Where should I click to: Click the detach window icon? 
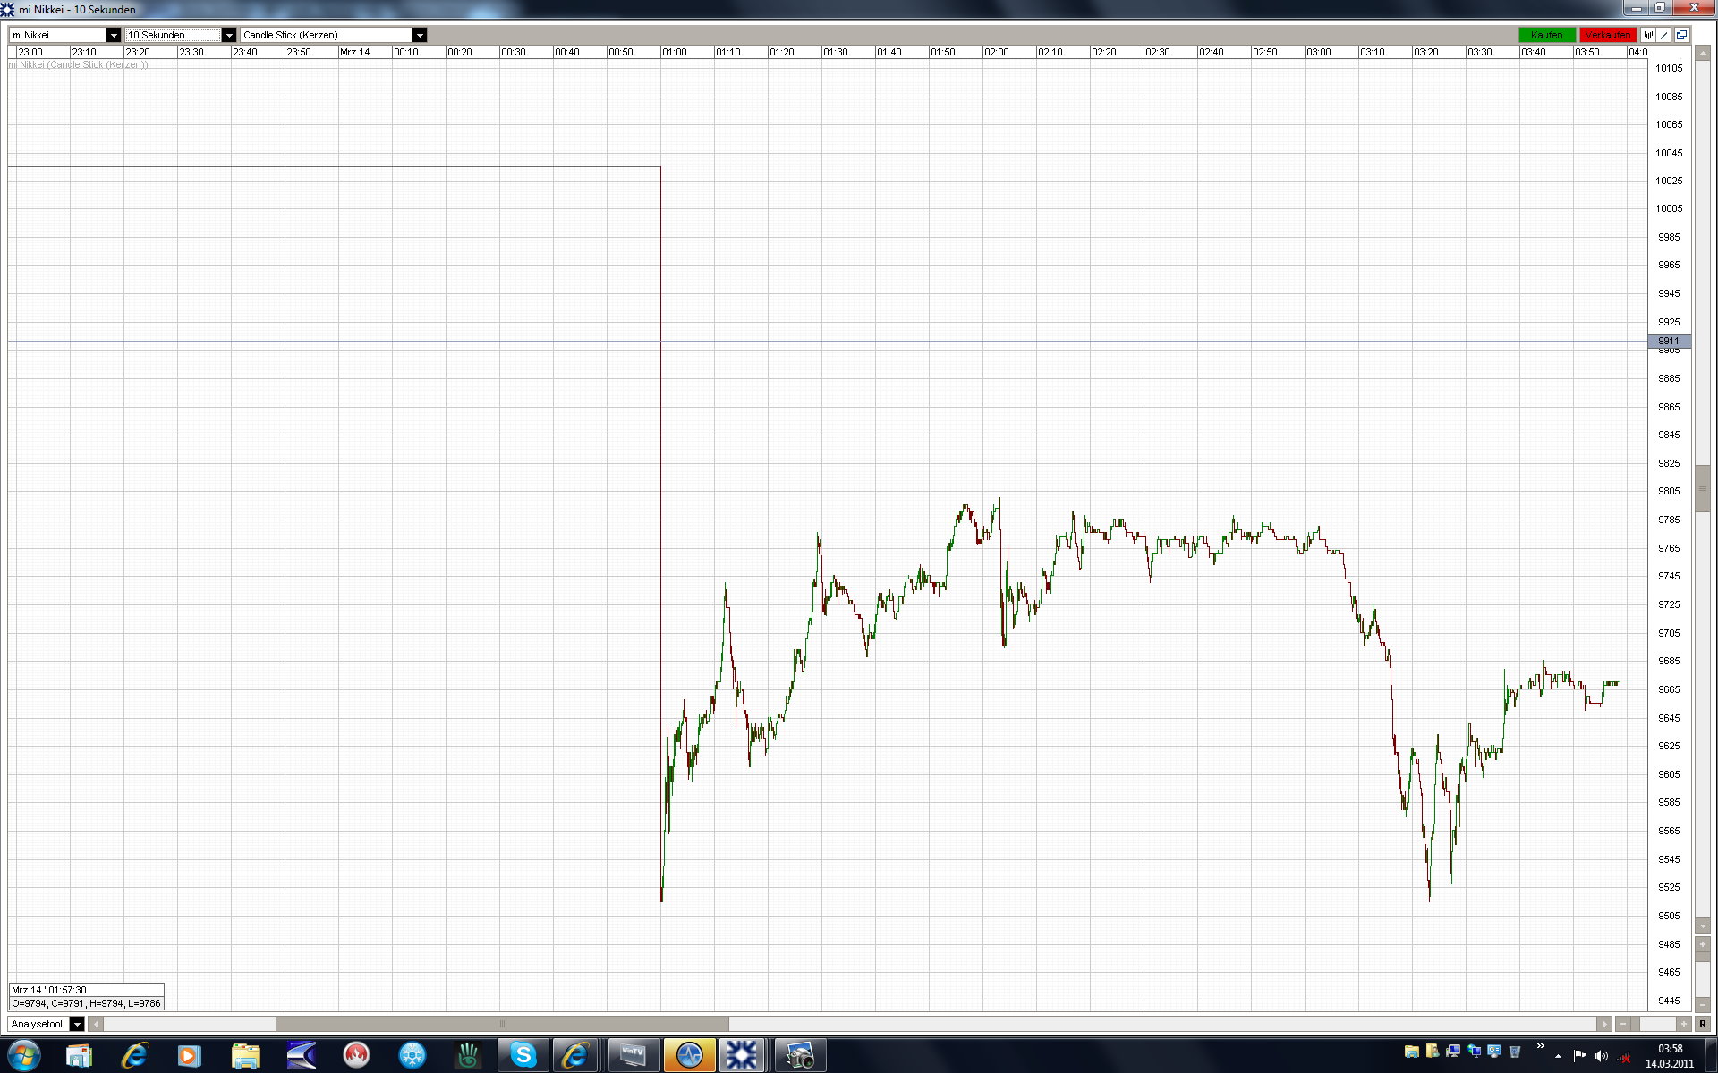[x=1681, y=35]
